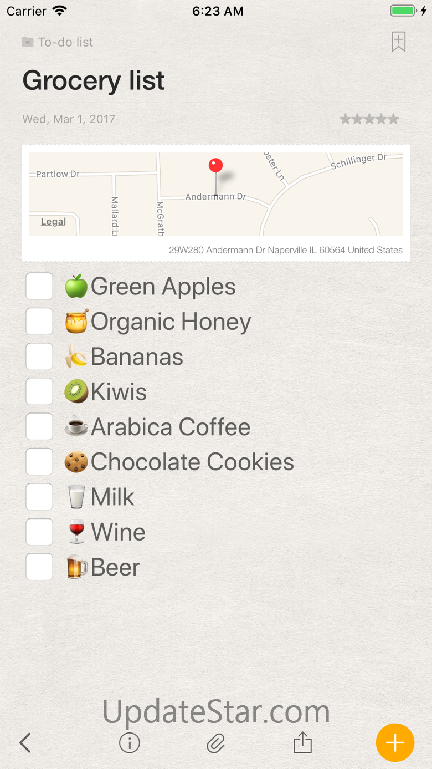Tap the battery icon in status bar
This screenshot has width=432, height=769.
[403, 11]
